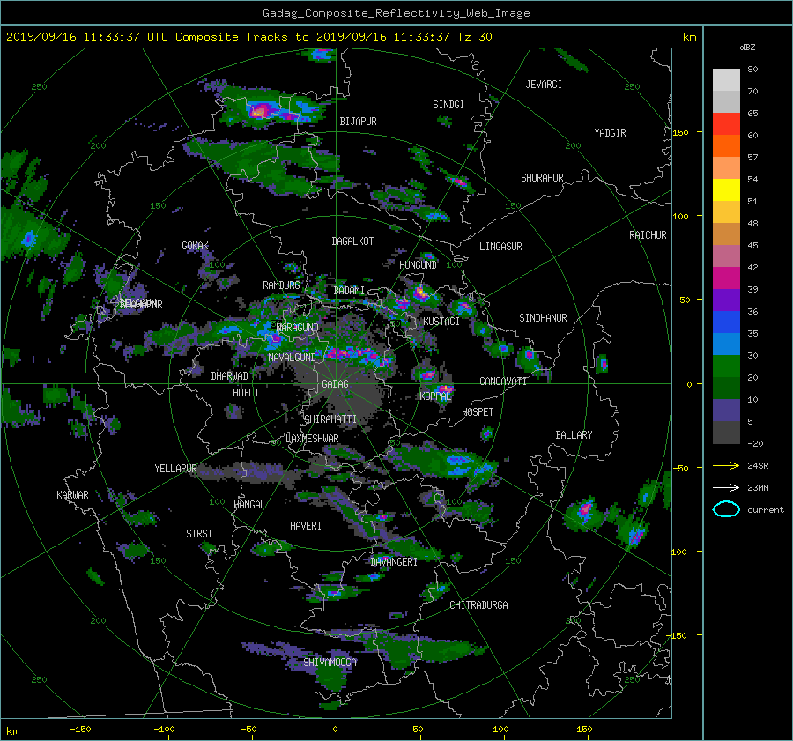Click the CHITRADURGA city label
The image size is (793, 741).
(478, 605)
